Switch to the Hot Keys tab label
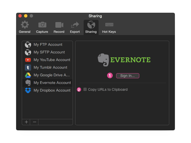This screenshot has width=191, height=143. 109,32
